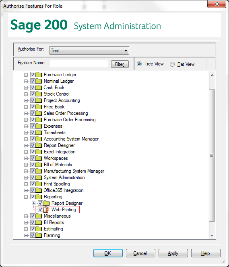Click the Office365 Integration folder icon
The height and width of the screenshot is (267, 229).
pyautogui.click(x=39, y=190)
